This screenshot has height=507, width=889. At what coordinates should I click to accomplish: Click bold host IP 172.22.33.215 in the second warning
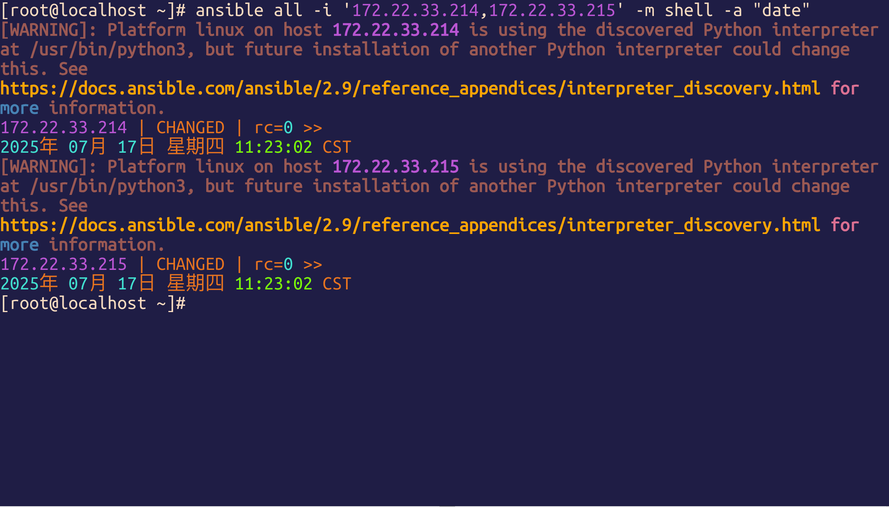click(395, 167)
